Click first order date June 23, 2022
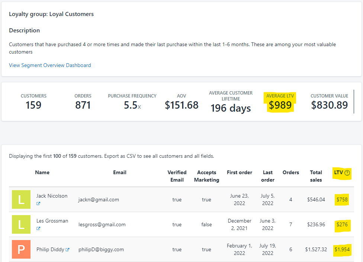The width and height of the screenshot is (363, 262). [240, 199]
